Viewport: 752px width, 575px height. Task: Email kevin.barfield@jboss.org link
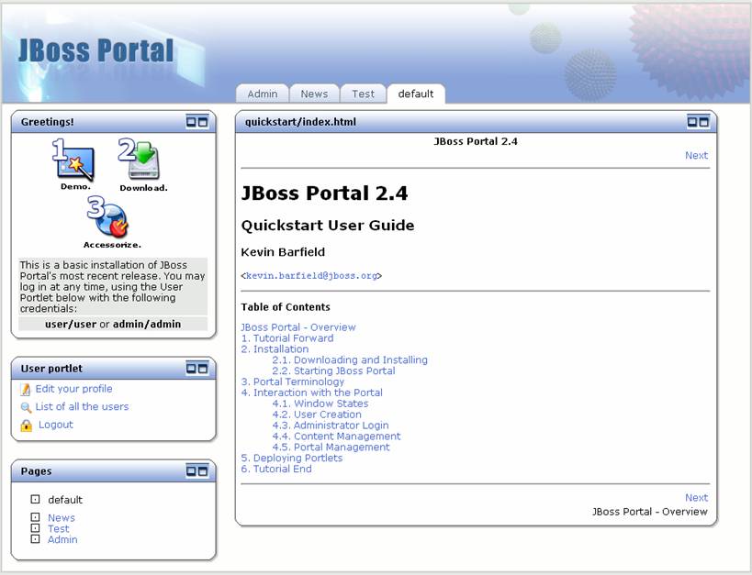pos(311,275)
